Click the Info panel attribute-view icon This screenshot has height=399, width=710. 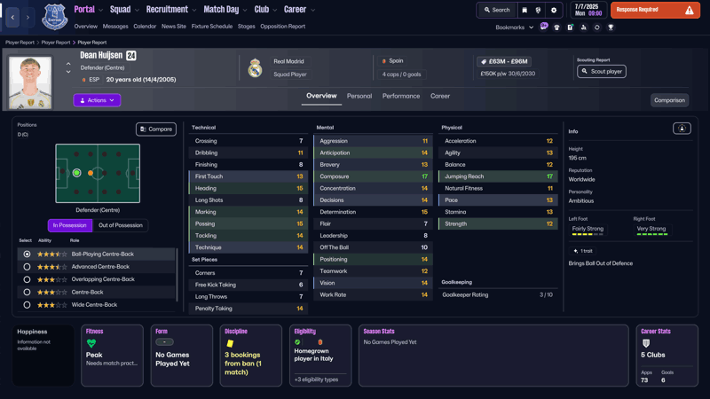click(682, 129)
